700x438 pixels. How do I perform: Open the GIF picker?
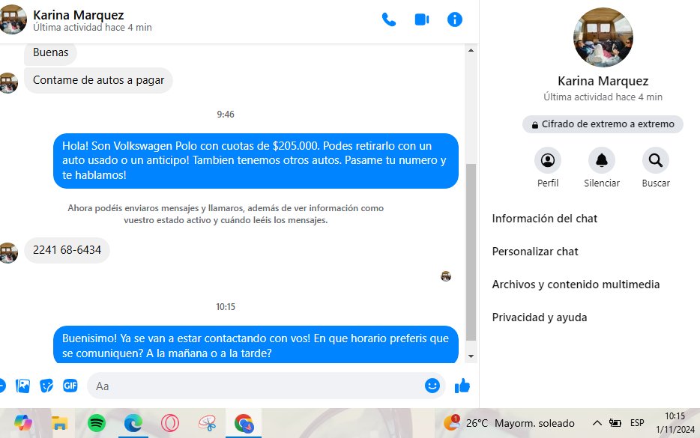[70, 386]
